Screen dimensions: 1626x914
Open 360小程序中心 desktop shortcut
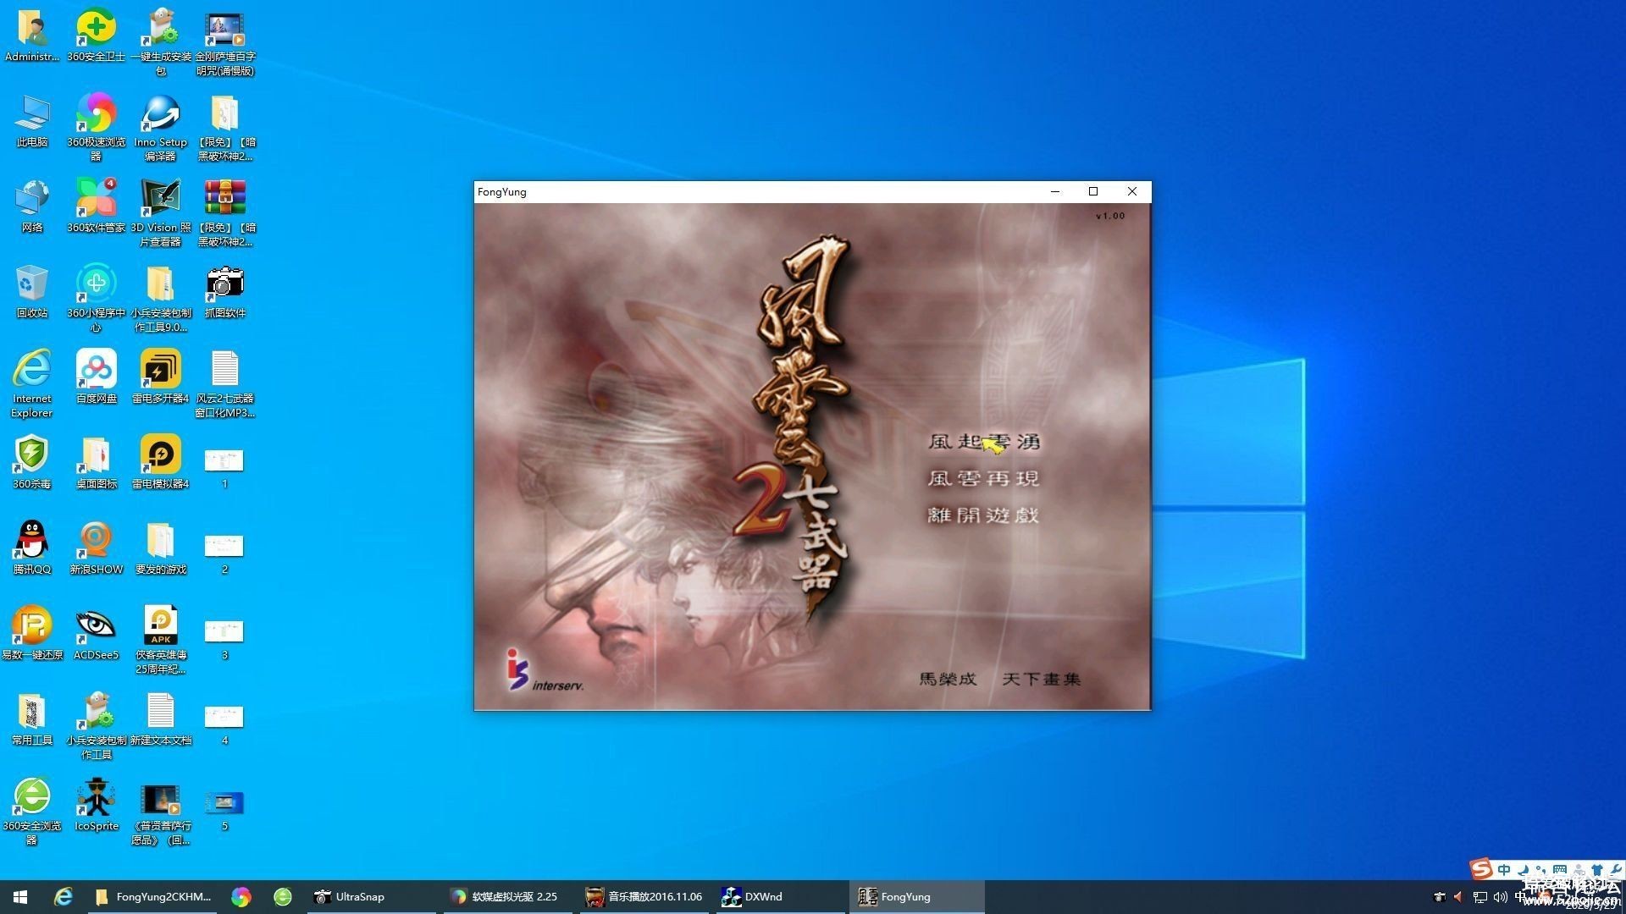pos(96,298)
